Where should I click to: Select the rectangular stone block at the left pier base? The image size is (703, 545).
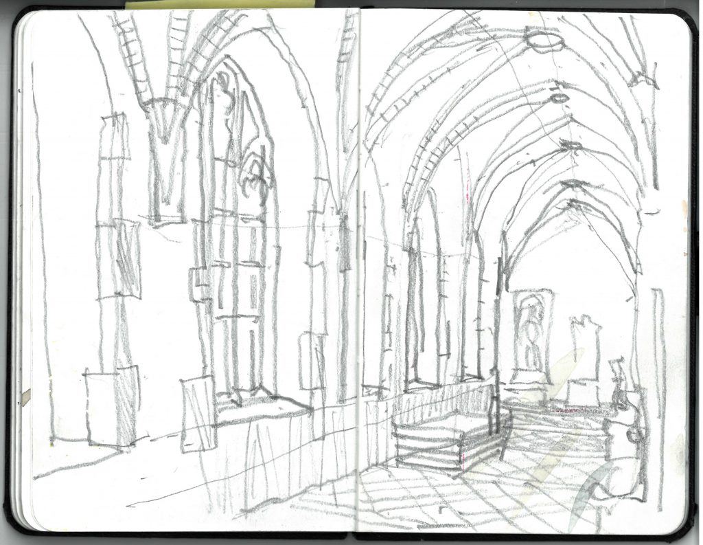pyautogui.click(x=110, y=405)
